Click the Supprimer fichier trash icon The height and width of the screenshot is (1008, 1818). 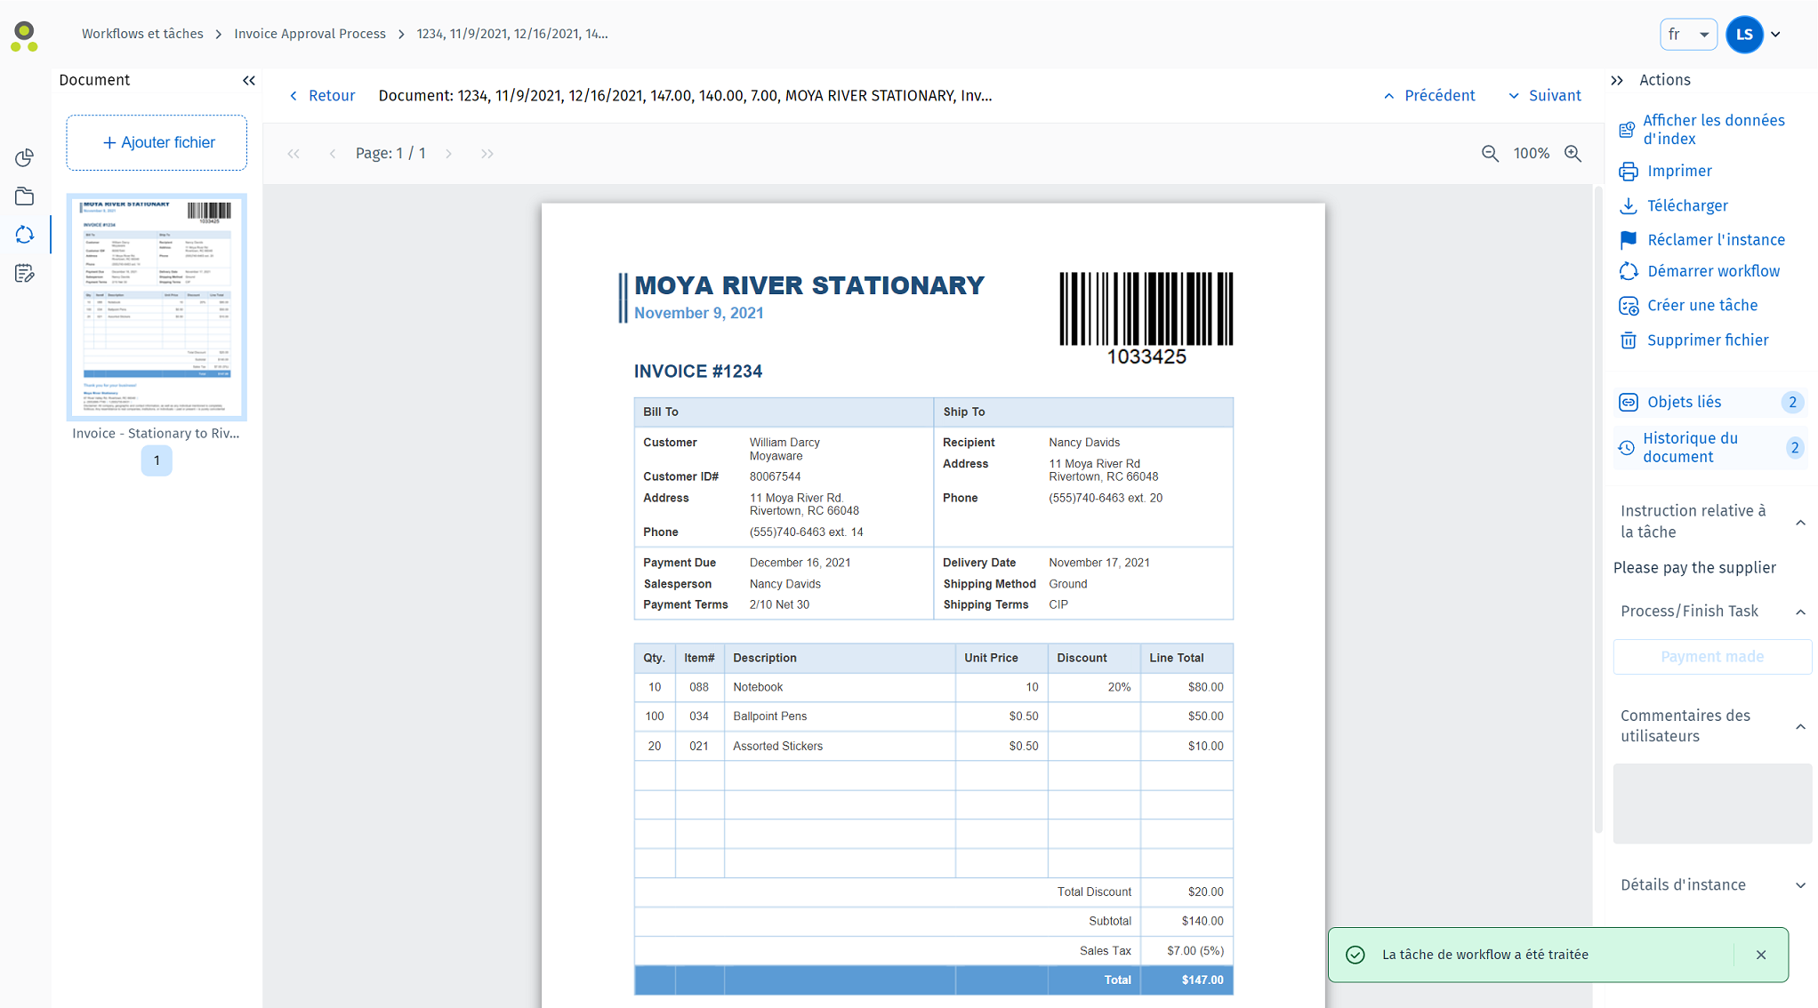tap(1628, 340)
